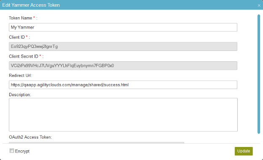
Task: Select the Client ID field
Action: pos(123,46)
